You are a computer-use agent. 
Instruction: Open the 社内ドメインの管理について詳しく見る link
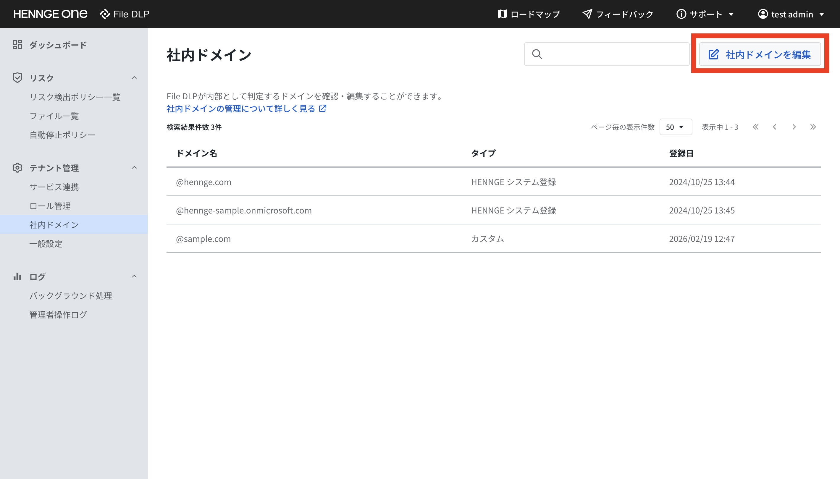point(246,109)
